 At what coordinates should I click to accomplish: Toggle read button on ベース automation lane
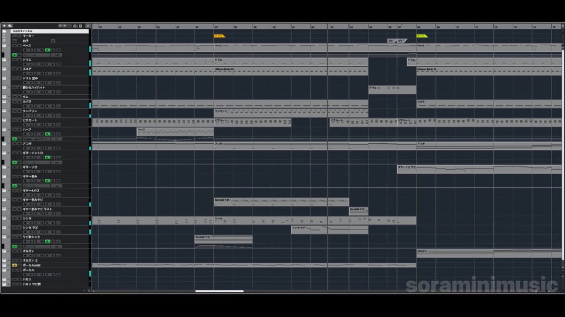pyautogui.click(x=14, y=55)
